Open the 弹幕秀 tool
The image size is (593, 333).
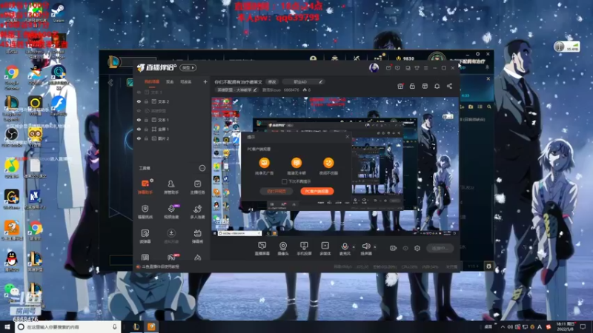197,236
